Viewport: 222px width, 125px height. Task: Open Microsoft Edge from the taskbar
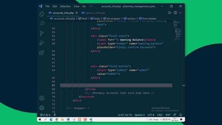coord(51,119)
